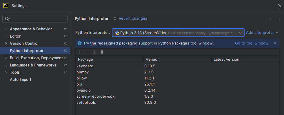The image size is (284, 115).
Task: Click the PyCharm logo icon in title bar
Action: point(6,5)
